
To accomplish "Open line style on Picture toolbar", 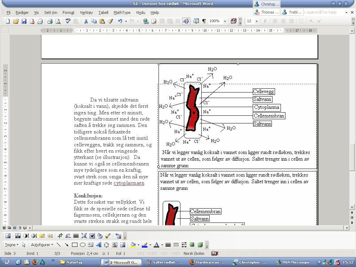I will click(x=76, y=236).
